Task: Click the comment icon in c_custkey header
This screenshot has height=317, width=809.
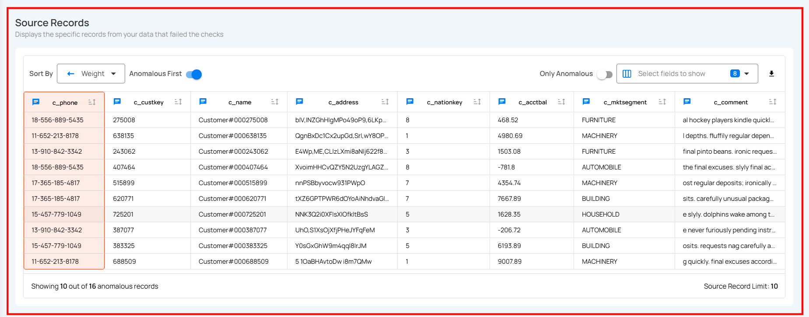Action: tap(117, 102)
